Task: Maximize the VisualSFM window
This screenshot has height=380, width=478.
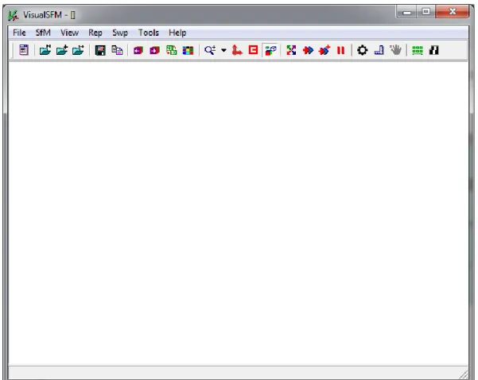Action: click(x=426, y=12)
